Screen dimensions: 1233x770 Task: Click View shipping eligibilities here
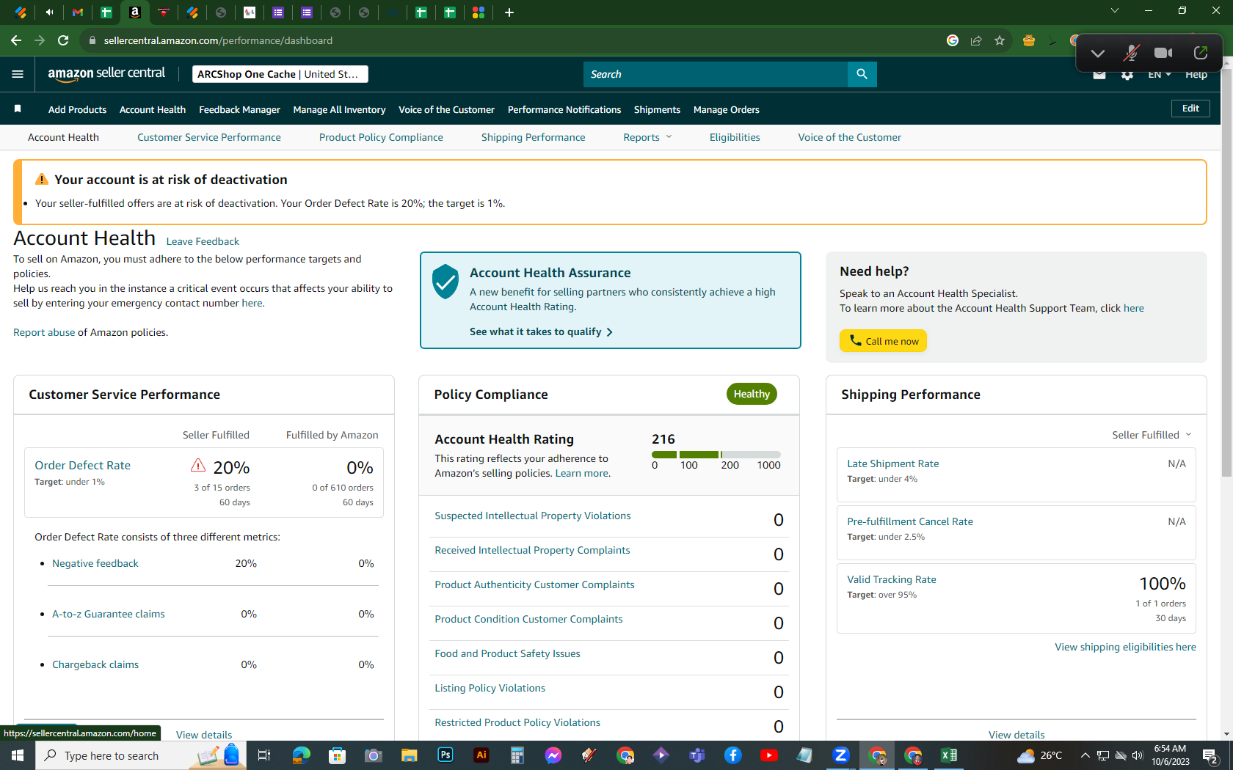[1126, 647]
